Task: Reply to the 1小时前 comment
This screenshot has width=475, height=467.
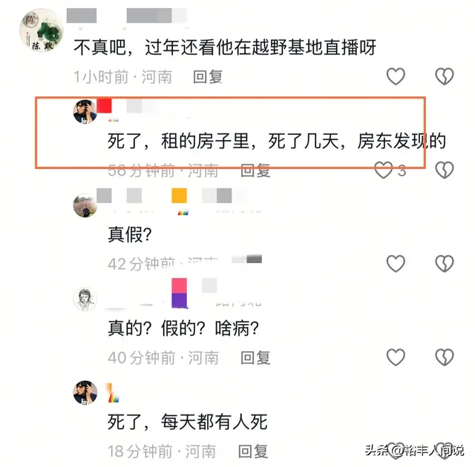Action: (208, 77)
